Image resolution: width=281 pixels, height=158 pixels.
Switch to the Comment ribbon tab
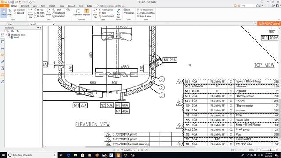[25, 6]
